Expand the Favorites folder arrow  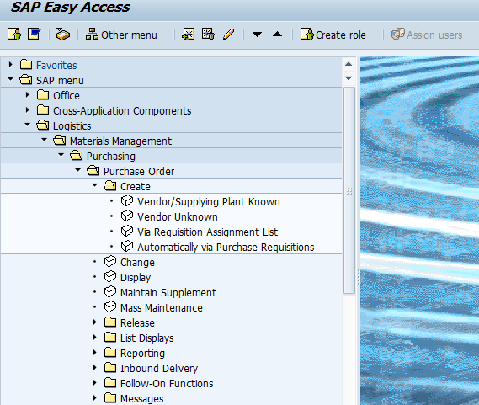[x=11, y=65]
